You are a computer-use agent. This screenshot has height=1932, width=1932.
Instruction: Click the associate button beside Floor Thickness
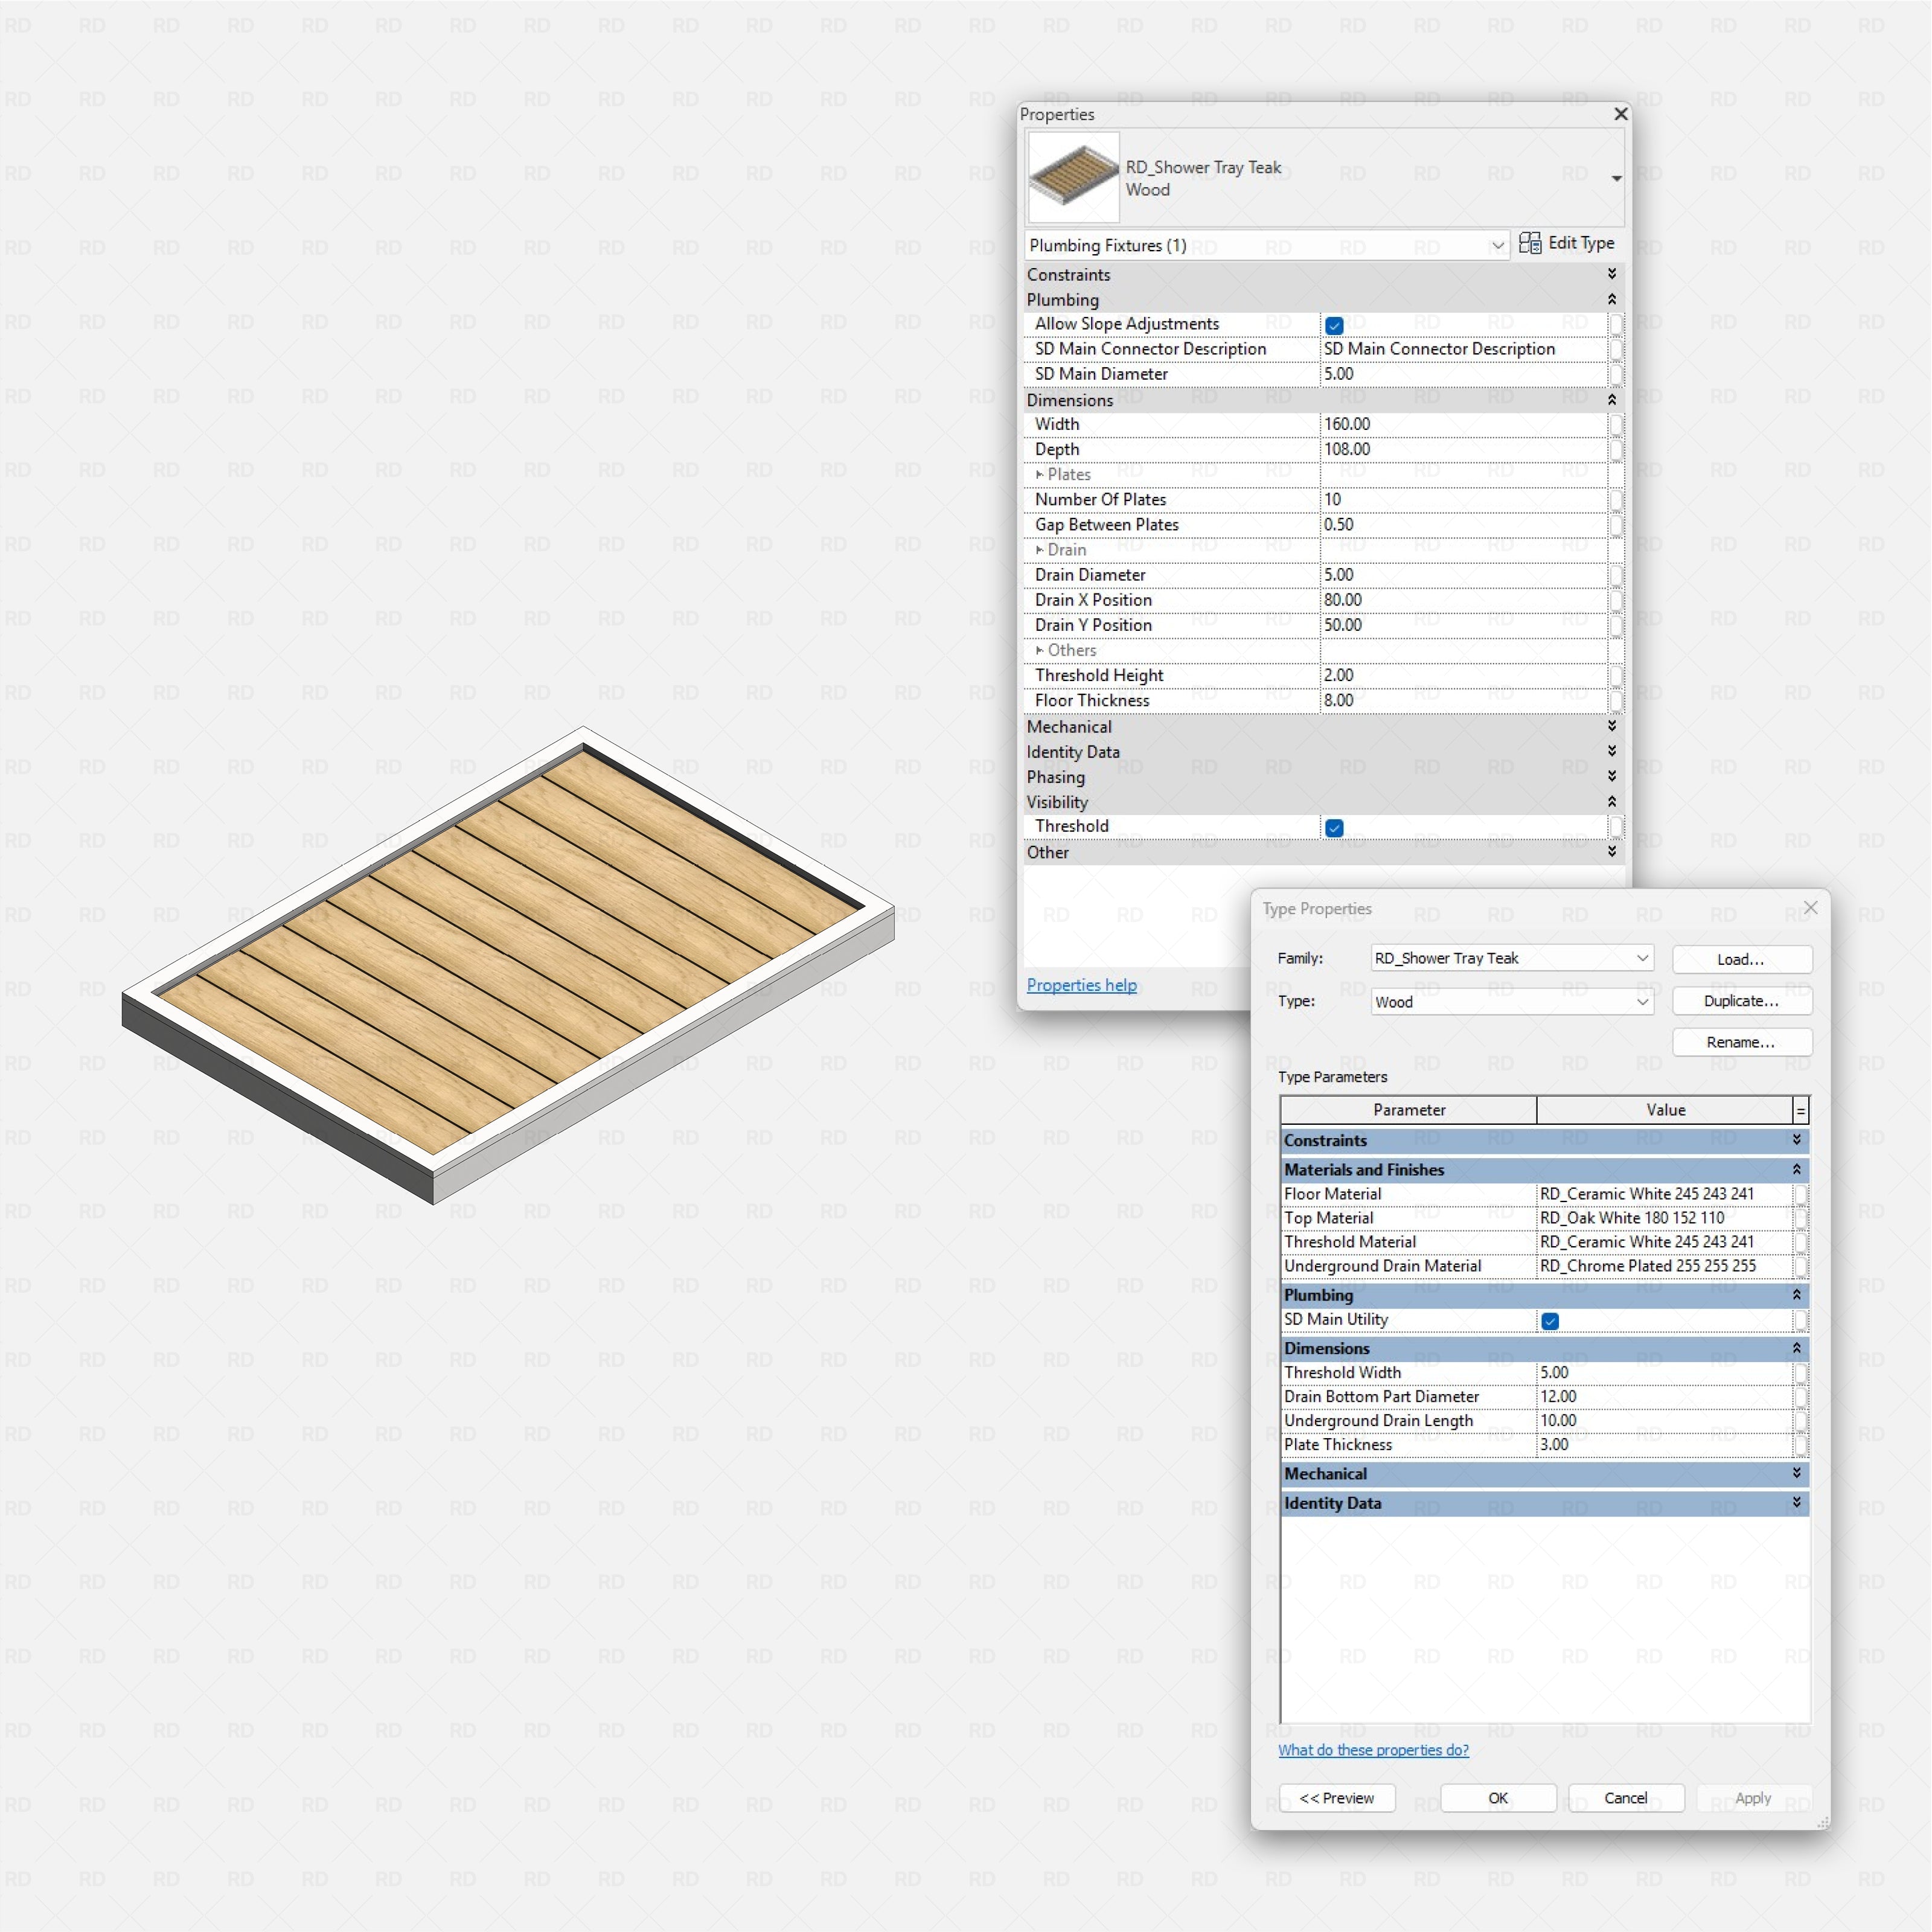[x=1616, y=700]
